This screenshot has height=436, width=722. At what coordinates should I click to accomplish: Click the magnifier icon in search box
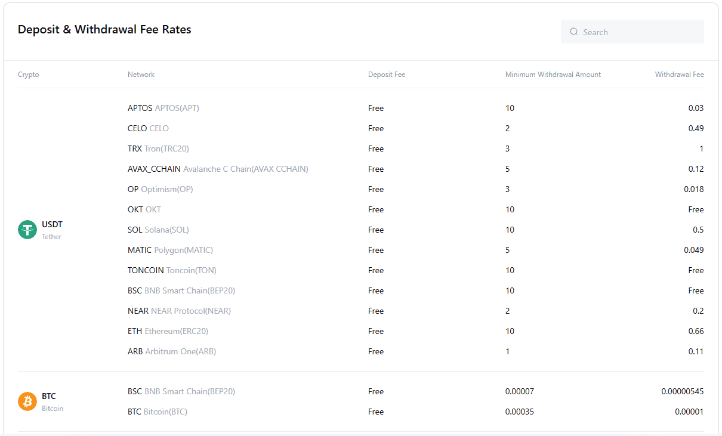573,32
